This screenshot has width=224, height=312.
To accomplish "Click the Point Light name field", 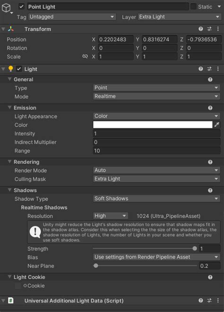I will [108, 7].
